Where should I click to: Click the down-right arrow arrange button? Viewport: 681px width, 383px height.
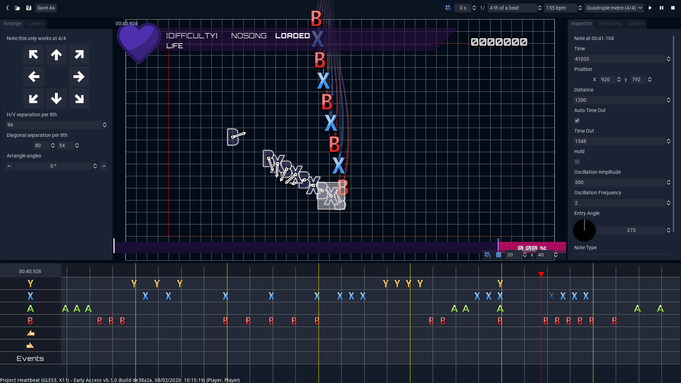pyautogui.click(x=79, y=99)
